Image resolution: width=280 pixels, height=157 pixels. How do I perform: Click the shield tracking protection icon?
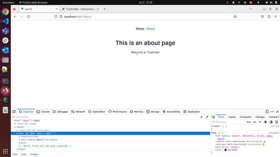pos(56,17)
